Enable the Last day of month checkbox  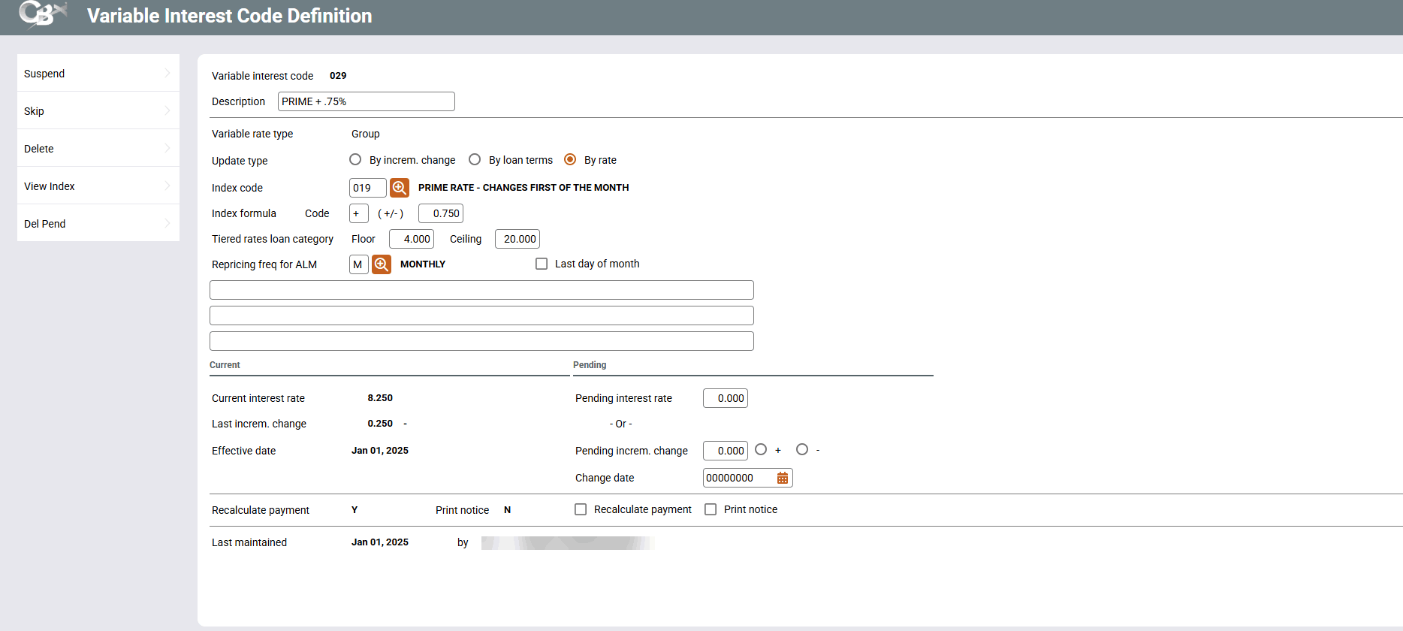click(x=542, y=264)
